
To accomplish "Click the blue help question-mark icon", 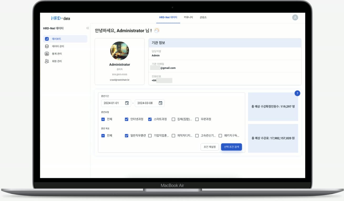I will [x=297, y=93].
